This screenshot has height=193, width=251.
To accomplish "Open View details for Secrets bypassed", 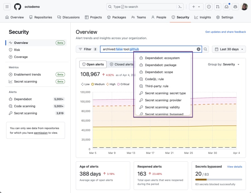I will 234,167.
